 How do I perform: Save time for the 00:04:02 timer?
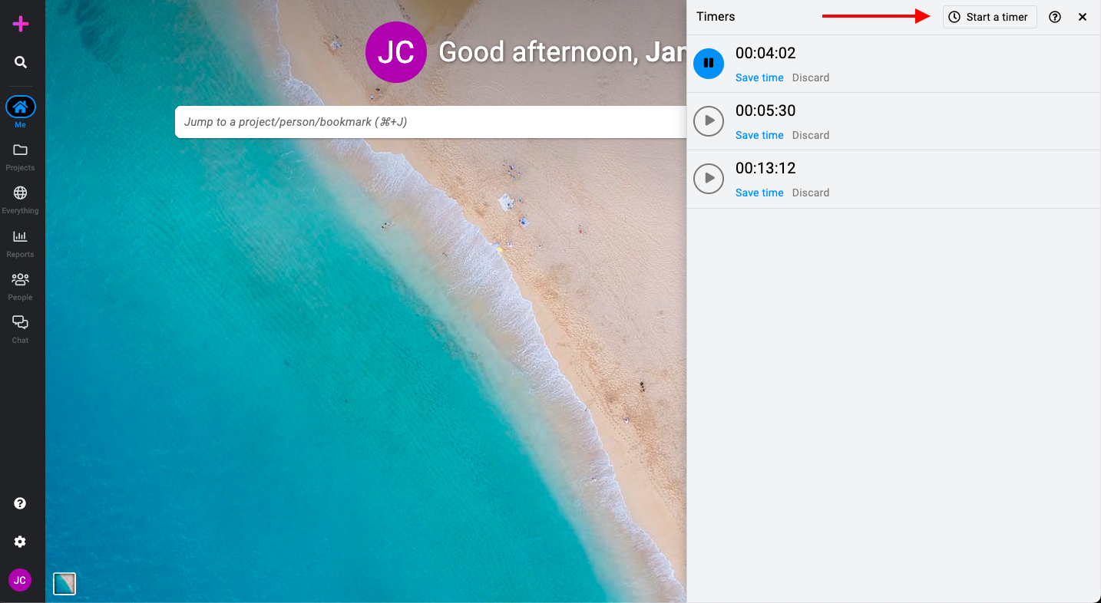coord(759,77)
